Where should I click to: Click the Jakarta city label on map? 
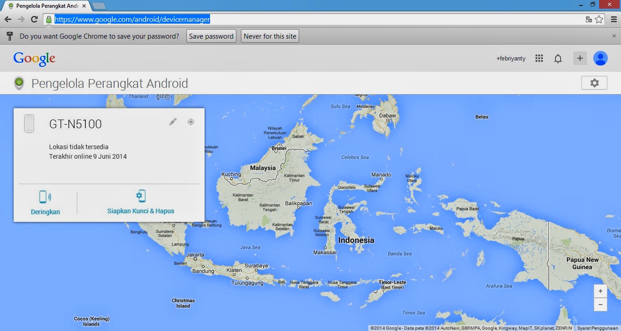pyautogui.click(x=195, y=255)
